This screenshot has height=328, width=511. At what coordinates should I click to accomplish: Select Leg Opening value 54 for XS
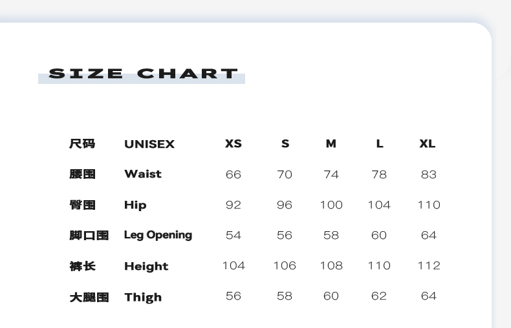tap(234, 235)
